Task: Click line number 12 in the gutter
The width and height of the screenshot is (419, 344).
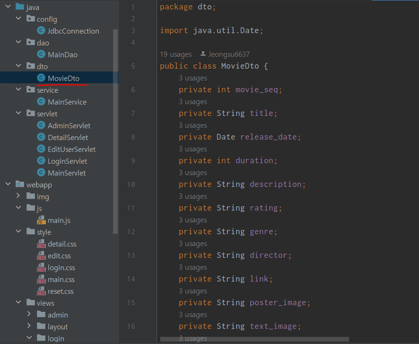Action: (x=131, y=232)
